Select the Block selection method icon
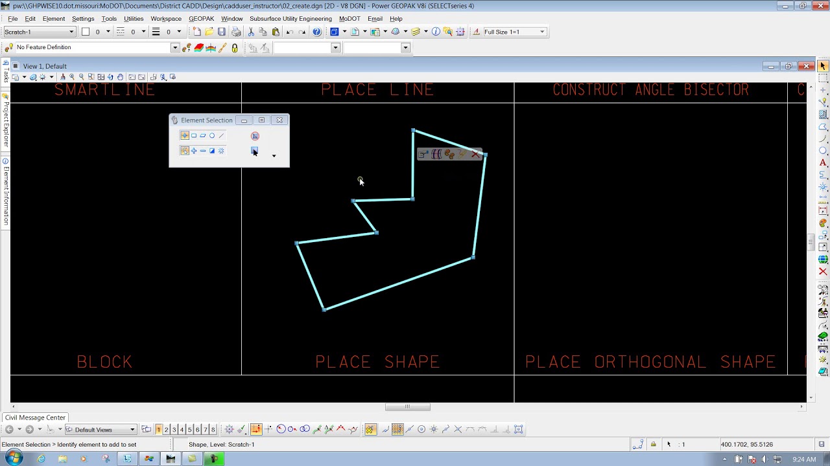830x466 pixels. click(x=194, y=135)
